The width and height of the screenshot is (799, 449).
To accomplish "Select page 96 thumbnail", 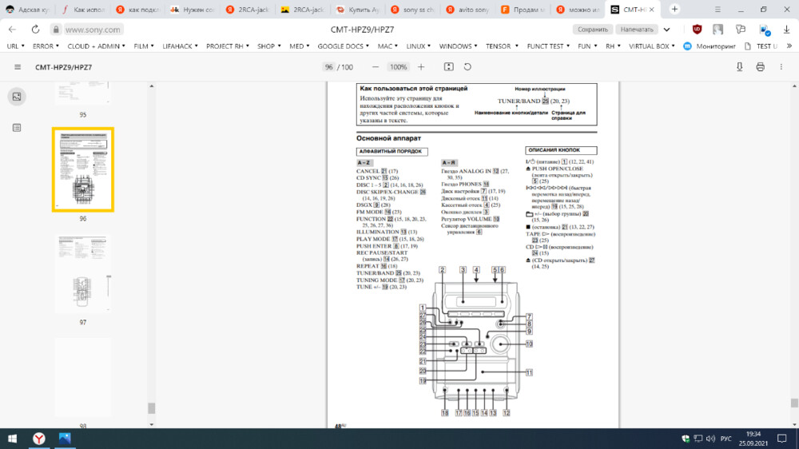I will (82, 169).
